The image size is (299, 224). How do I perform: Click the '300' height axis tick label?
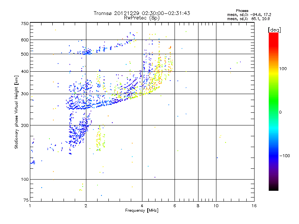25,94
